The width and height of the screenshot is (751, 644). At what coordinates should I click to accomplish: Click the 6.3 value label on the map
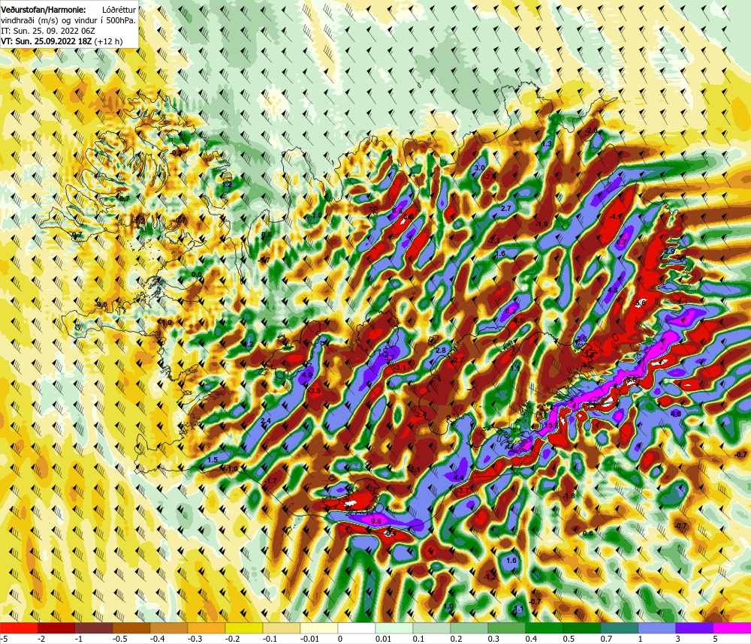tap(511, 311)
